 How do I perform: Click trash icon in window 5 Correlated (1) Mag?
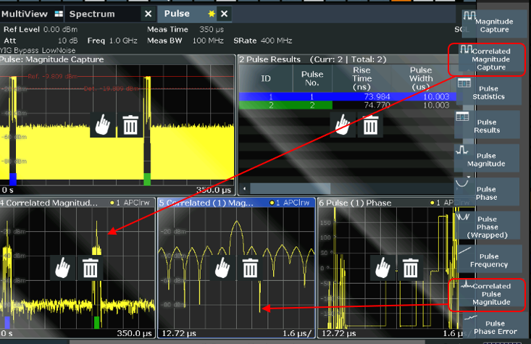click(x=250, y=269)
